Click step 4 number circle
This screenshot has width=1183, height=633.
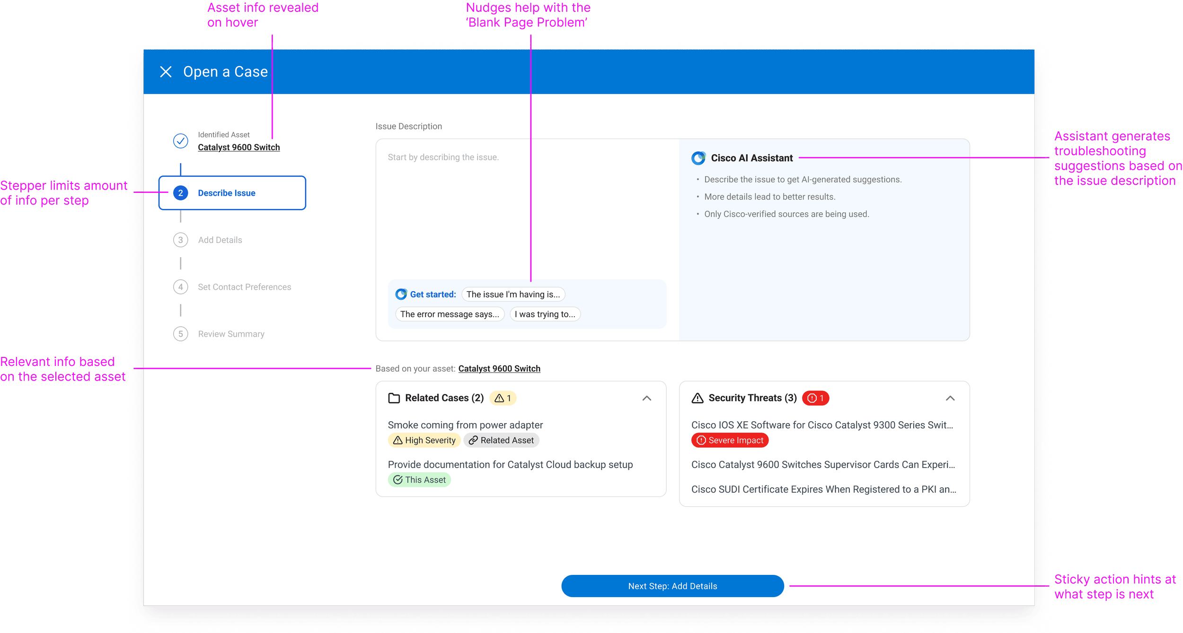tap(180, 287)
